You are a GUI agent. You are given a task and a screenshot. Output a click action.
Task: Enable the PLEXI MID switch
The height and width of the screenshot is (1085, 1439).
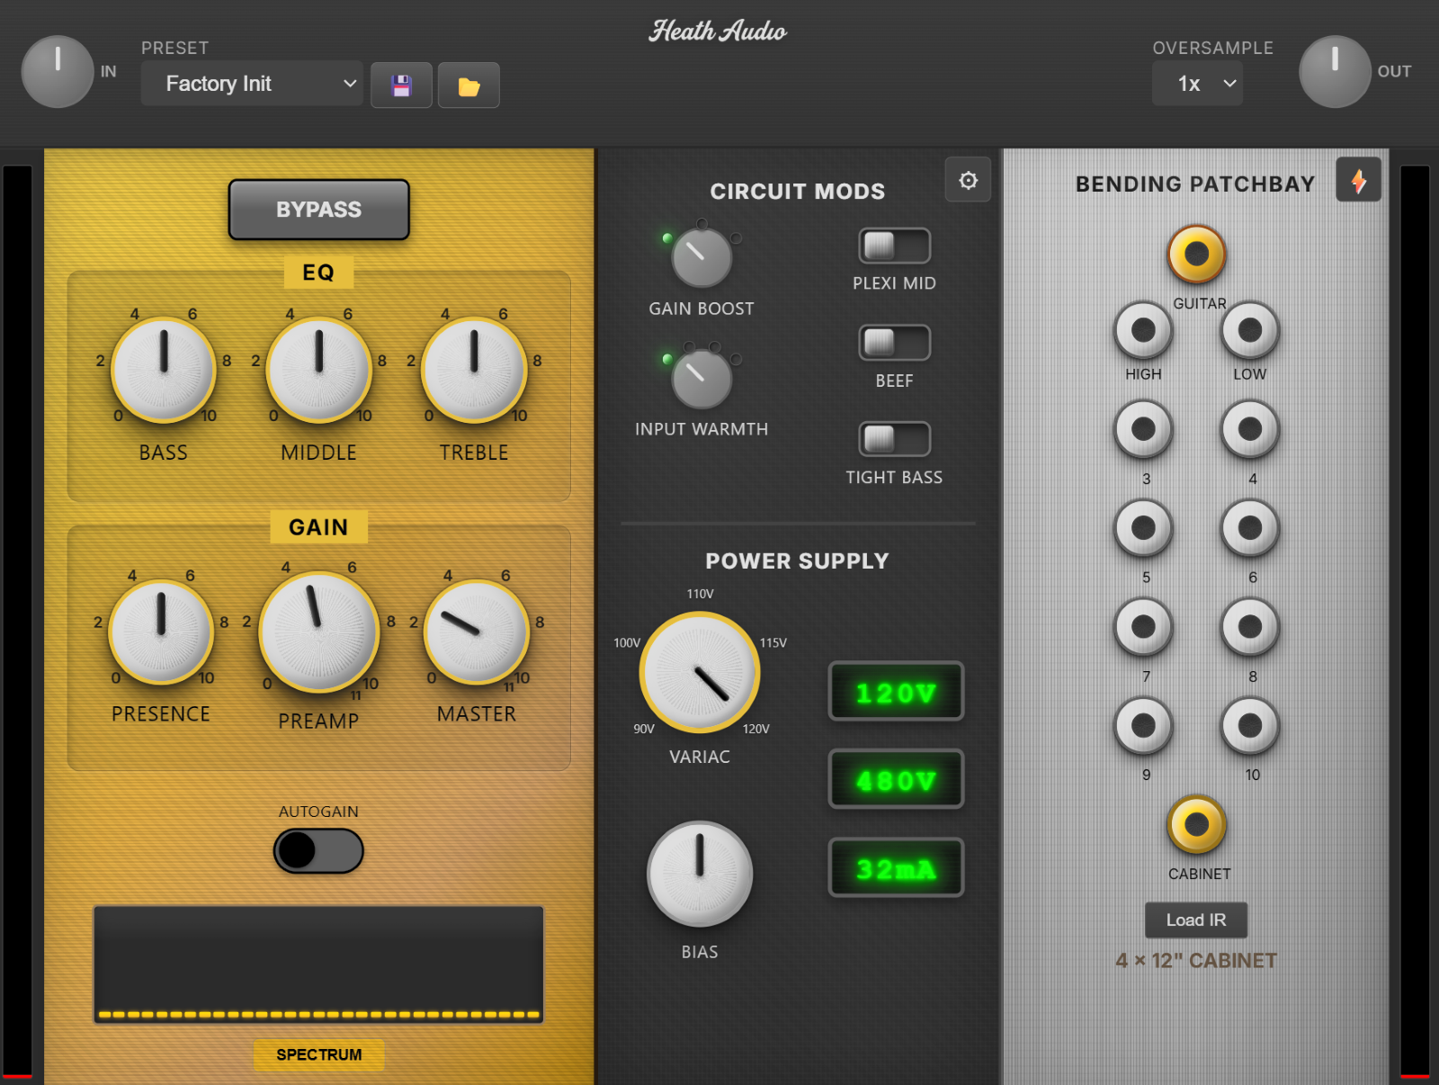tap(894, 244)
